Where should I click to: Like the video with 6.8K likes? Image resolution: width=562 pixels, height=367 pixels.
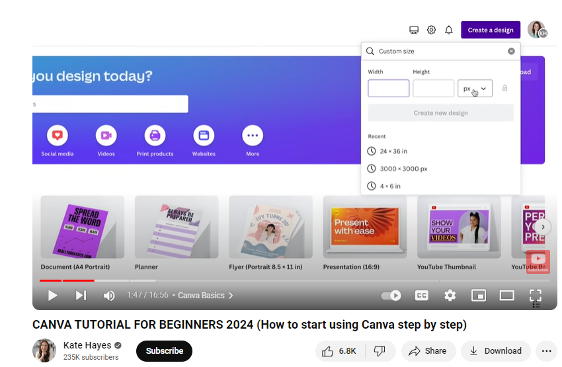(x=340, y=351)
